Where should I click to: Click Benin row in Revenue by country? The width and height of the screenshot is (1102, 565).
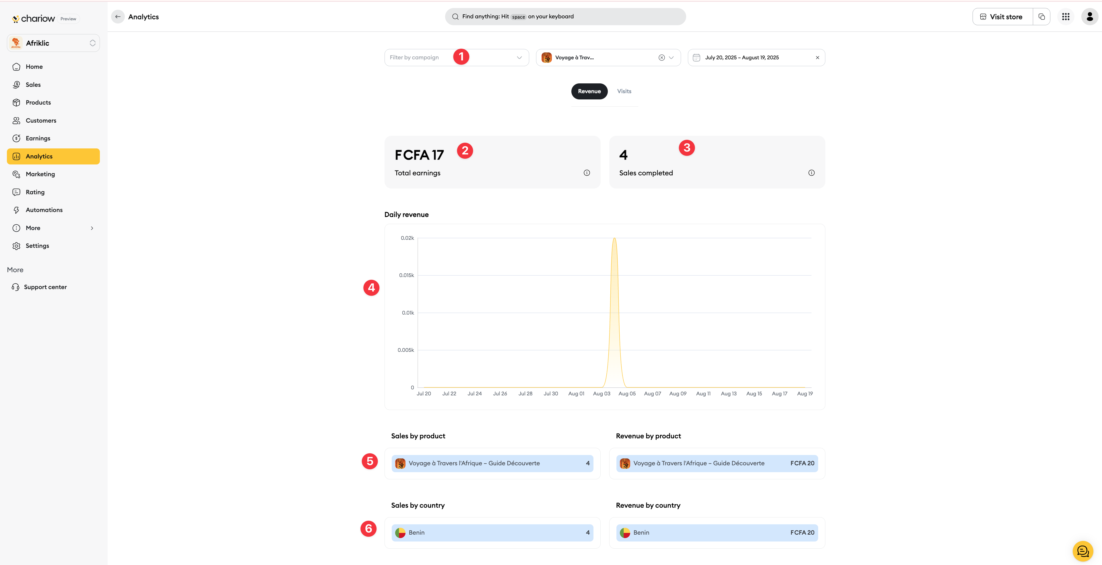[x=717, y=533]
